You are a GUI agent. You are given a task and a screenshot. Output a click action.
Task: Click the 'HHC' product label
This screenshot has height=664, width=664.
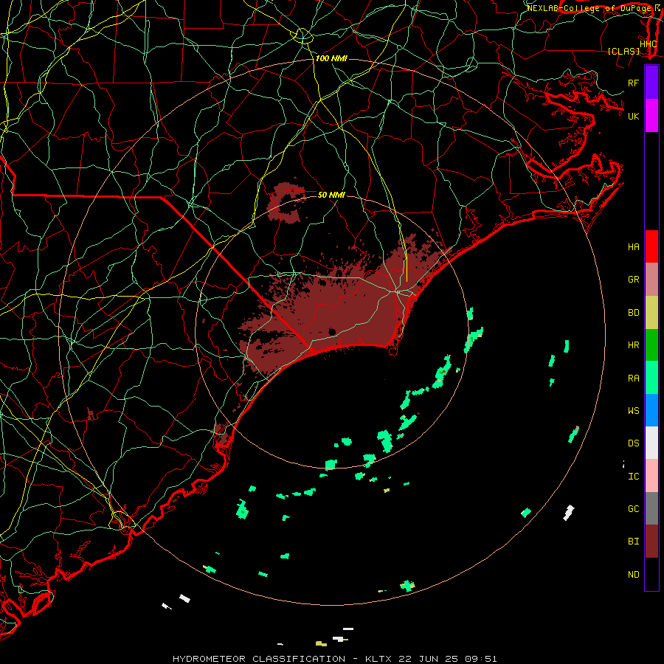[648, 44]
